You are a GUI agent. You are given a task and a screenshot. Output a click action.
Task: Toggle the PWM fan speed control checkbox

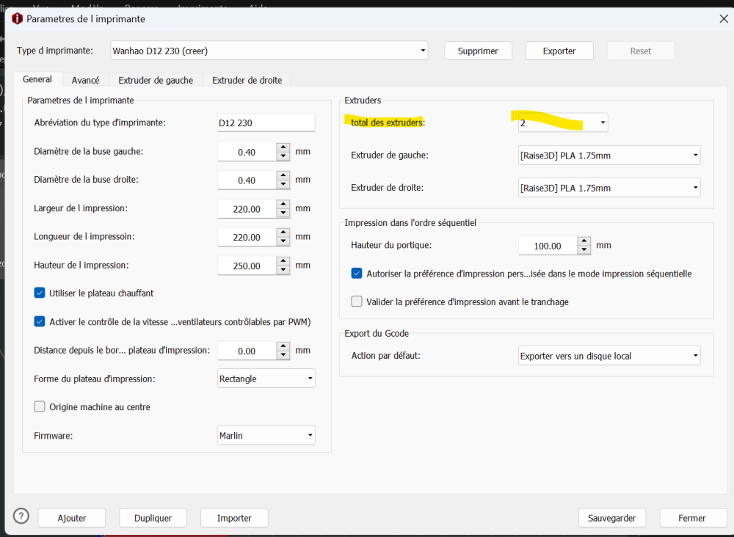40,321
